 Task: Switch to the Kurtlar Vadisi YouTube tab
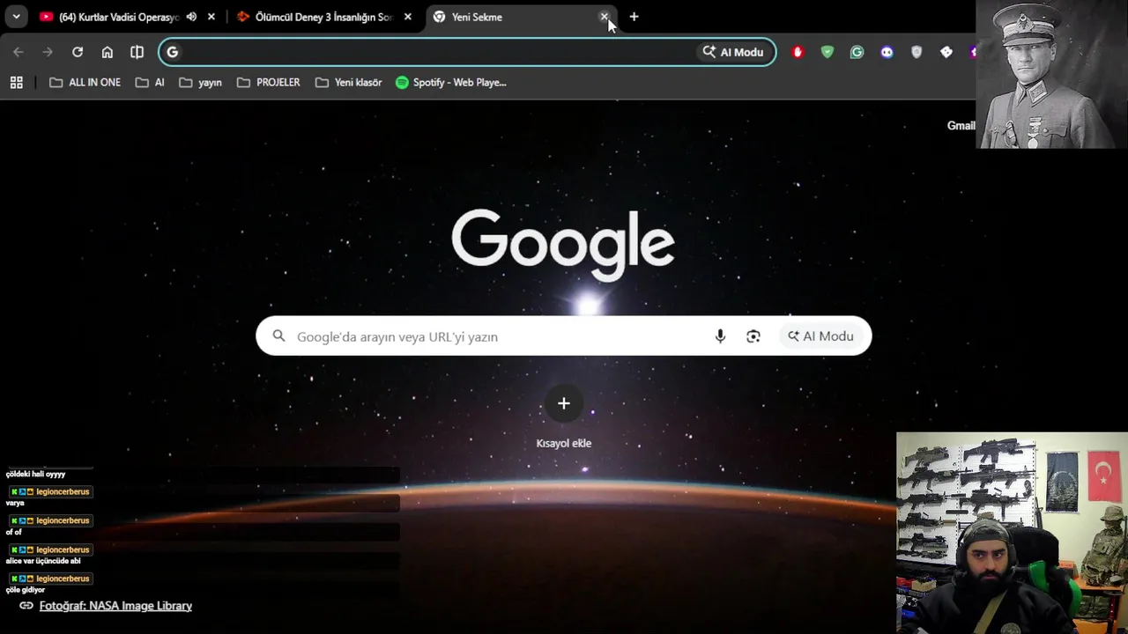tap(119, 17)
